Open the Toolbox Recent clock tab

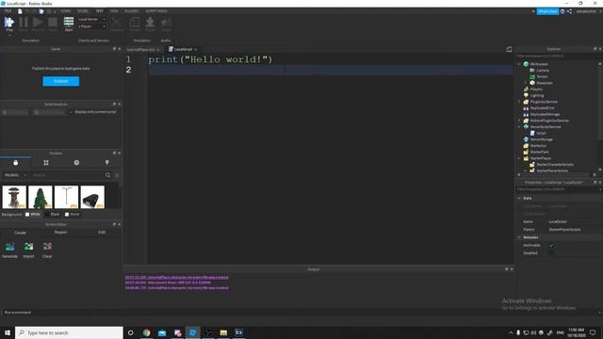coord(76,163)
